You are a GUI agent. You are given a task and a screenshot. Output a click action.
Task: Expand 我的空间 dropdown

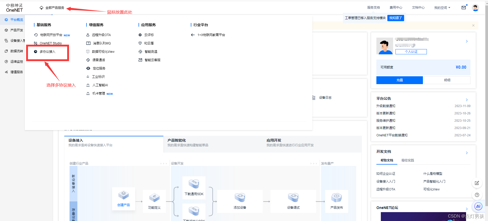[442, 8]
